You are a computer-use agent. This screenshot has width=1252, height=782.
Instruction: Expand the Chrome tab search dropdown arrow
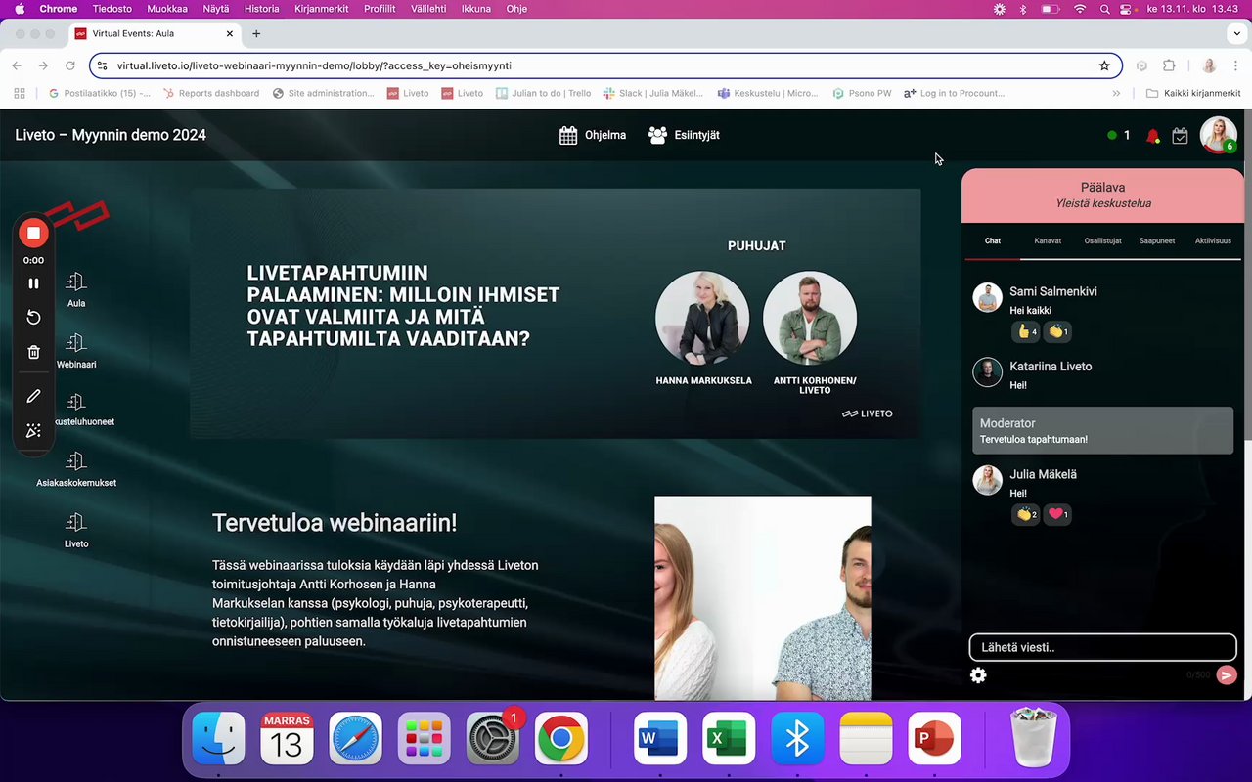(1235, 33)
